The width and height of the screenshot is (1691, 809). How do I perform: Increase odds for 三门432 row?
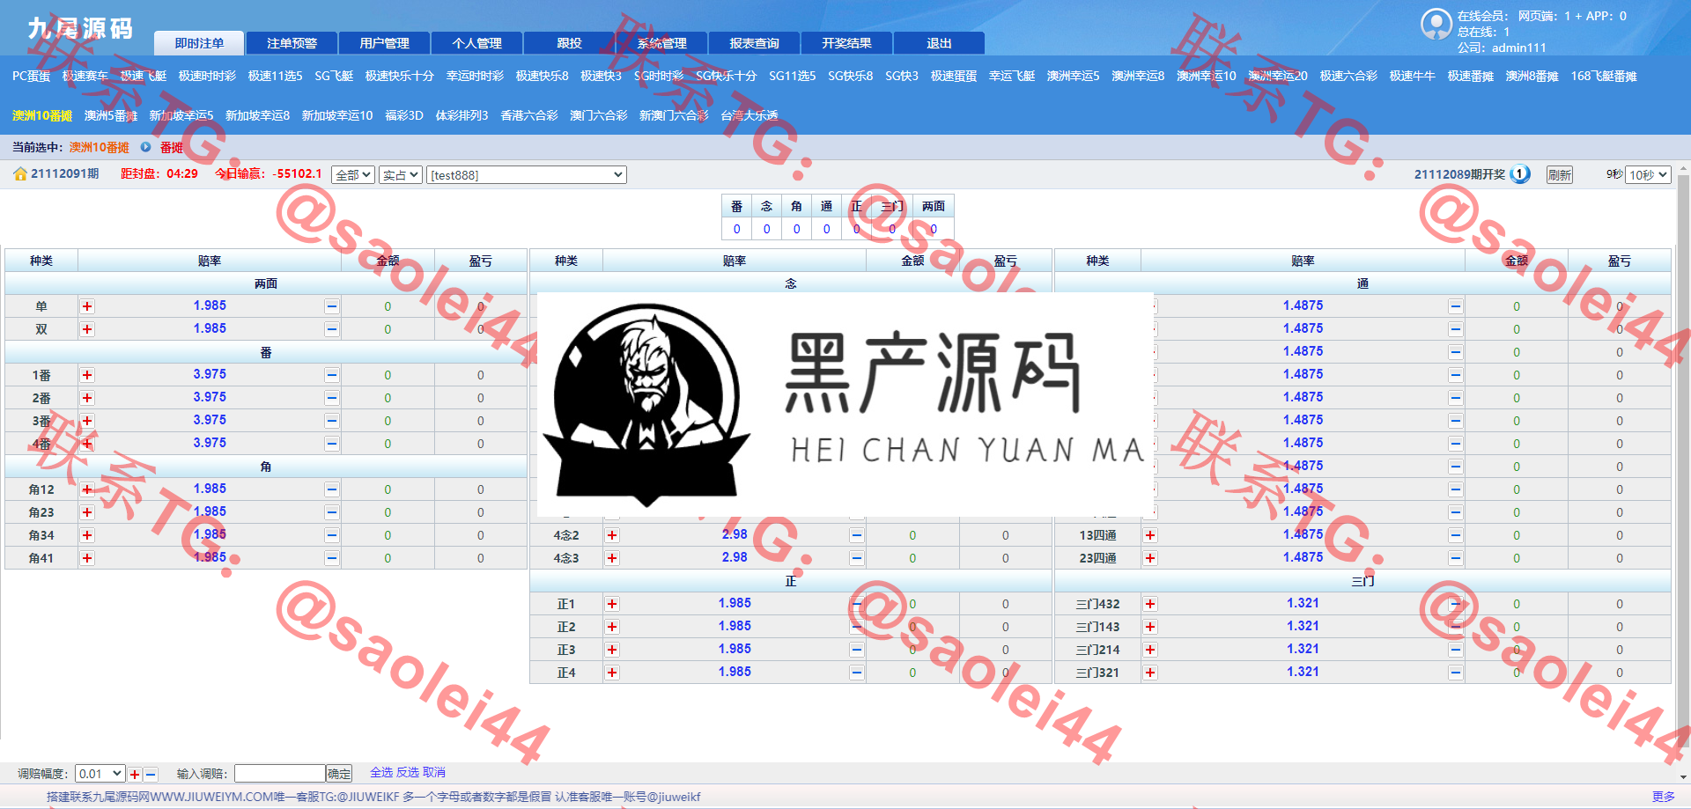[1150, 604]
